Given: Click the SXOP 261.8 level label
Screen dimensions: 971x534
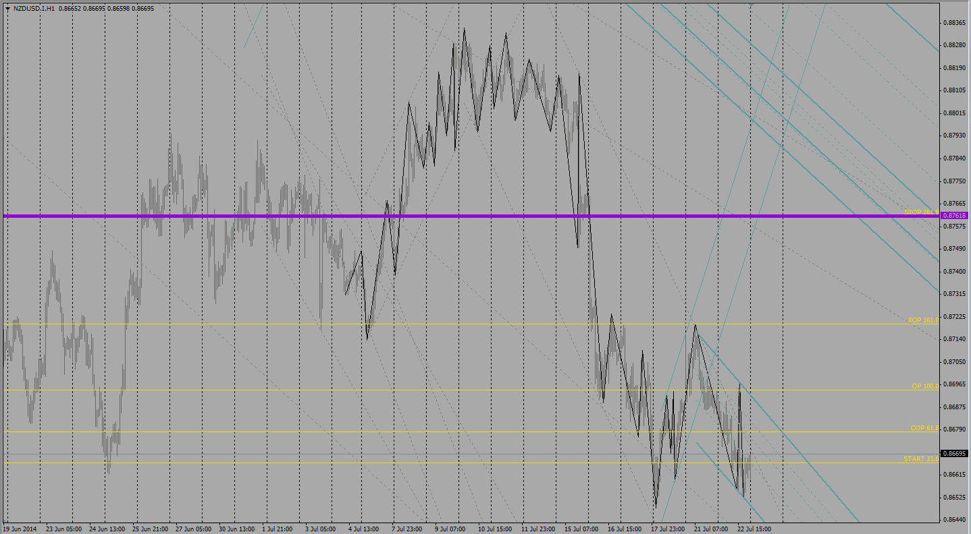Looking at the screenshot, I should coord(921,212).
